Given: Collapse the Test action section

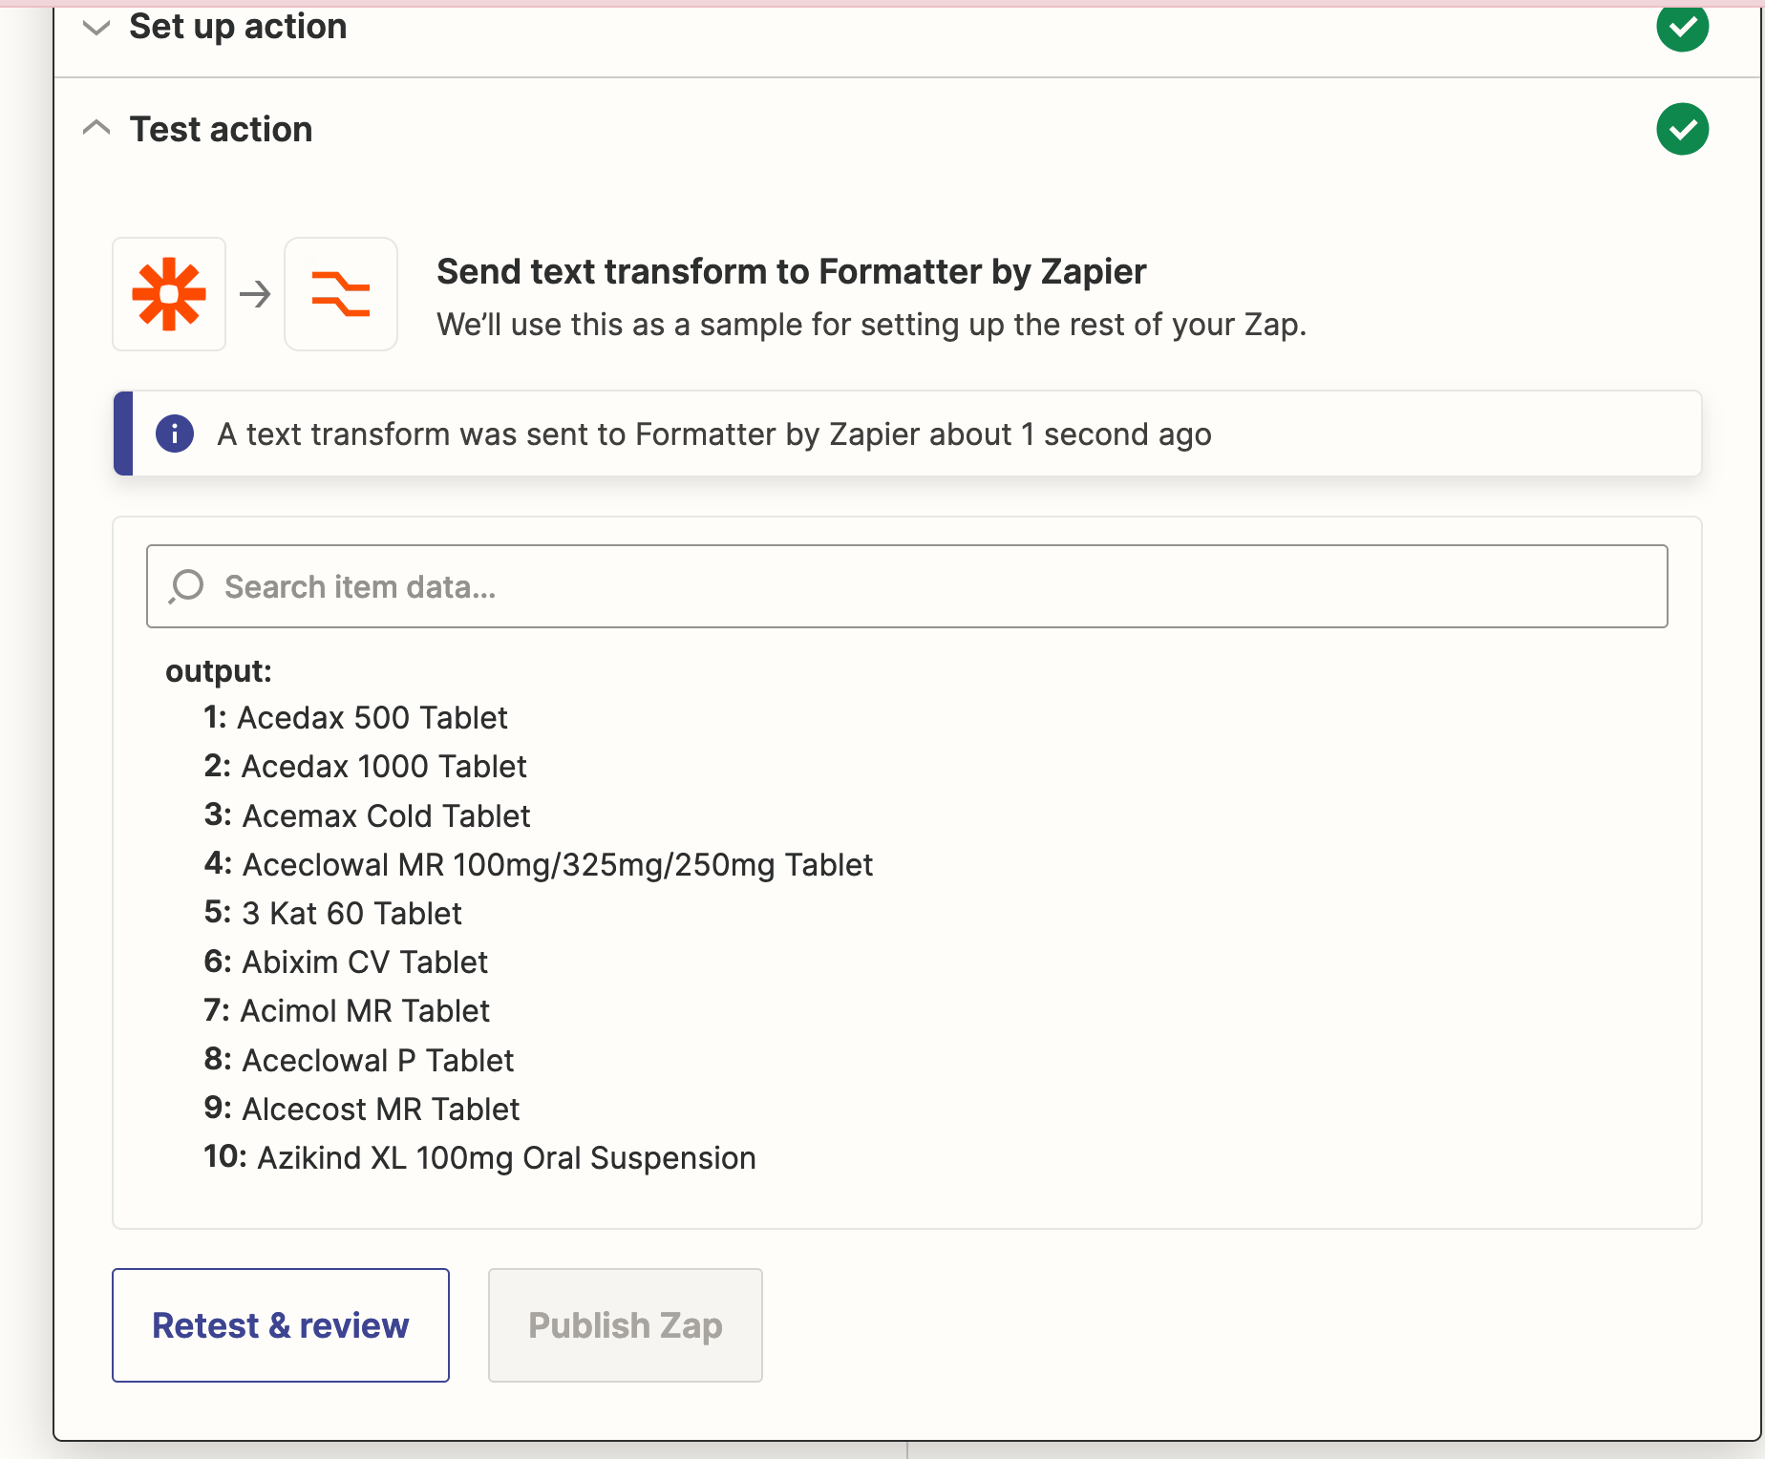Looking at the screenshot, I should pyautogui.click(x=96, y=127).
